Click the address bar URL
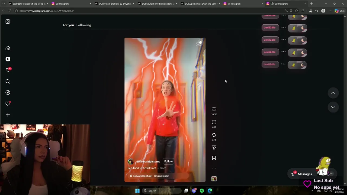 tap(47, 11)
